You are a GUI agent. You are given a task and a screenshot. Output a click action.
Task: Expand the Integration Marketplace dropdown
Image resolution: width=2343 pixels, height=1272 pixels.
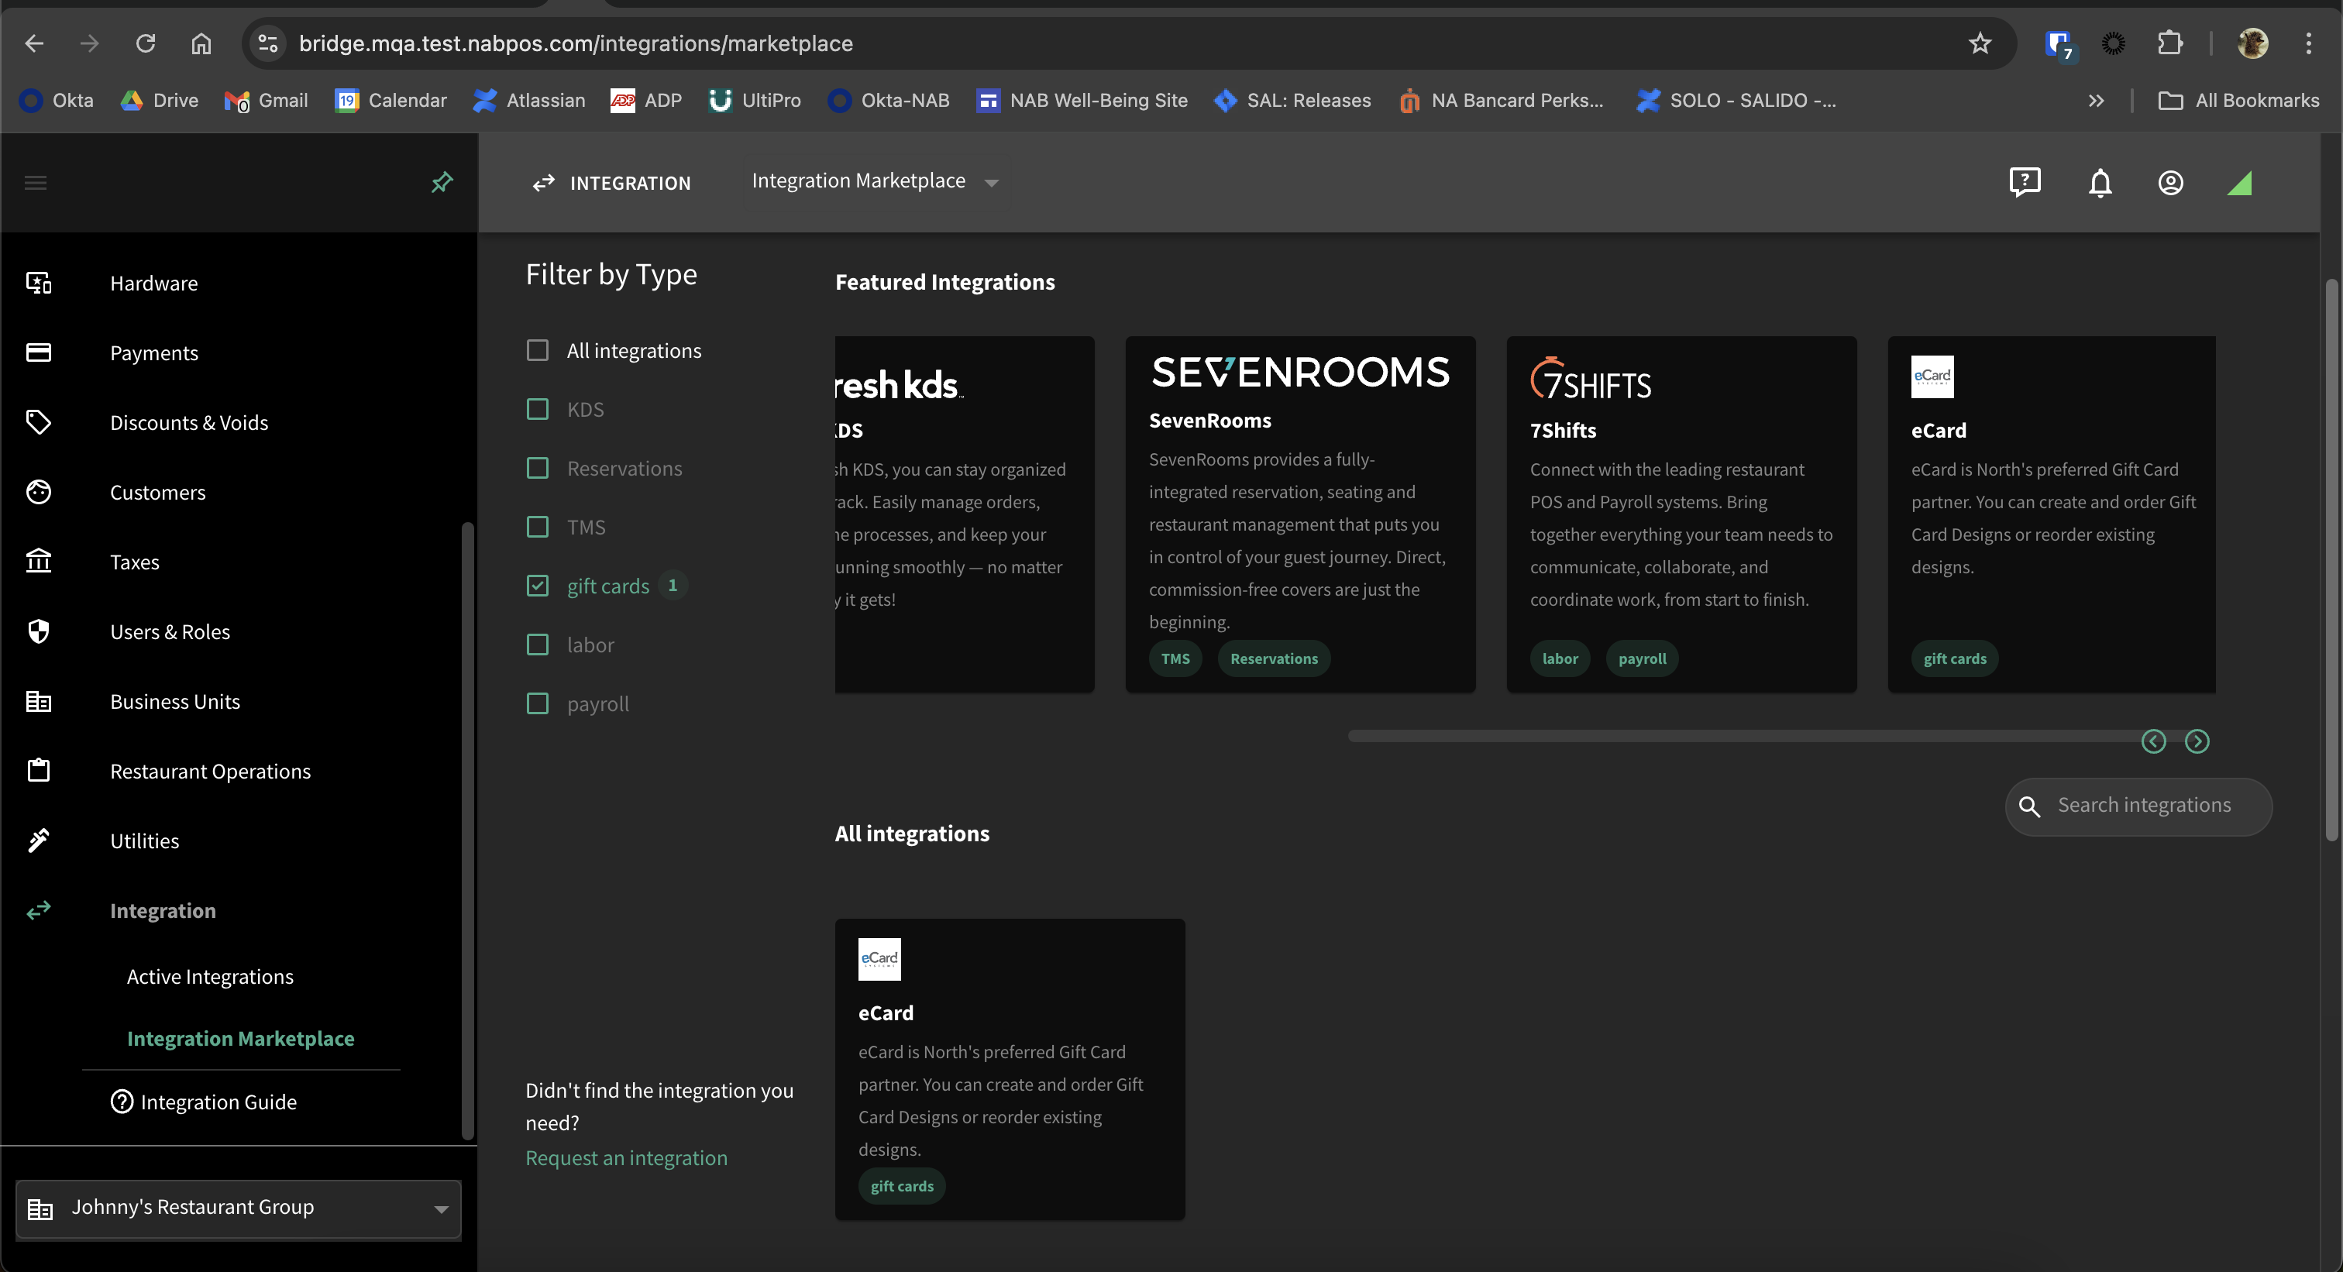875,182
